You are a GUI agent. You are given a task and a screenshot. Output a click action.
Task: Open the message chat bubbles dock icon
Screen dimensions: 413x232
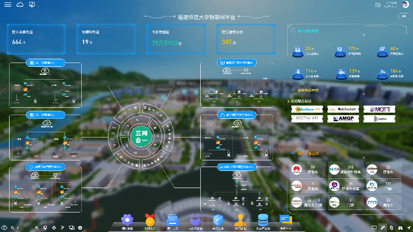285,220
